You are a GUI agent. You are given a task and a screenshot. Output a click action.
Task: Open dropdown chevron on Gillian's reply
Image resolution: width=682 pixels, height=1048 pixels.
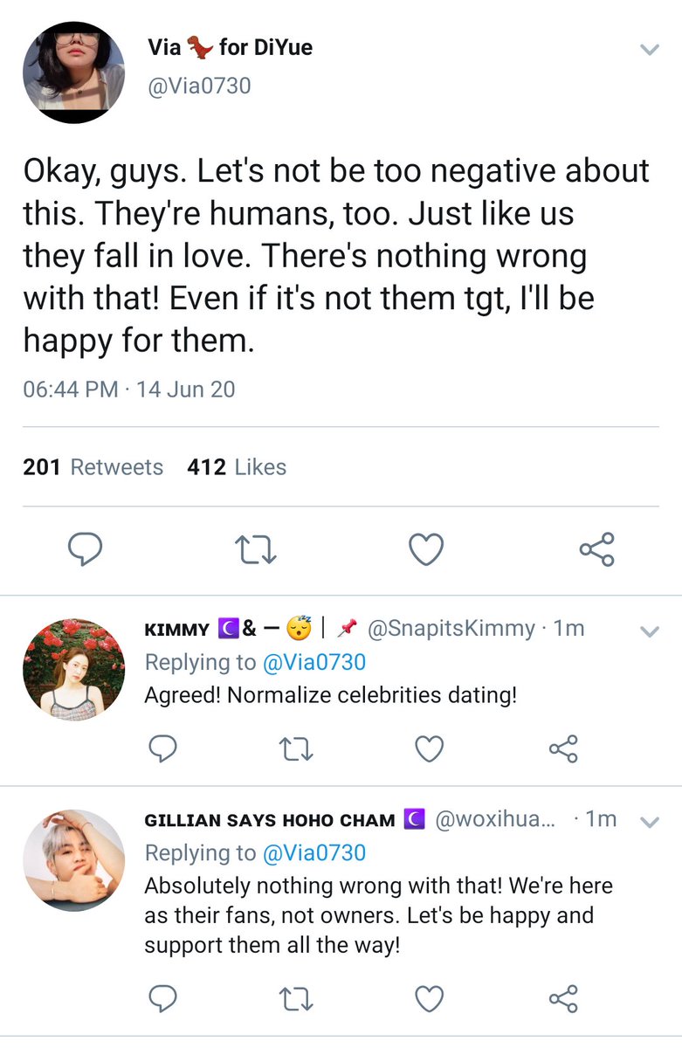point(649,821)
